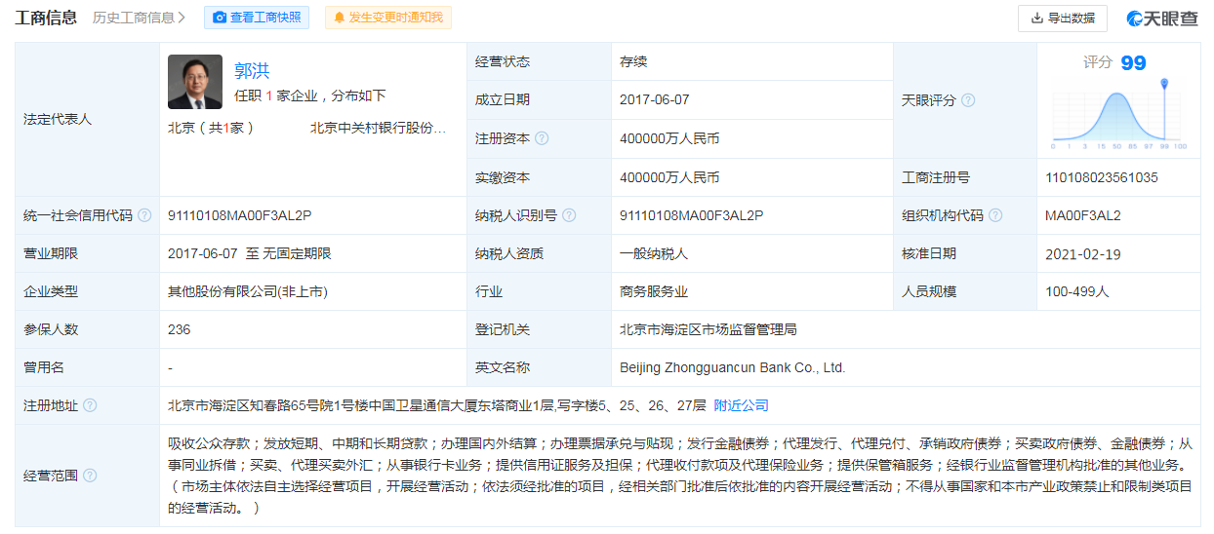Select 工商注册号 value 110108023561035
This screenshot has width=1214, height=534.
pos(1102,177)
